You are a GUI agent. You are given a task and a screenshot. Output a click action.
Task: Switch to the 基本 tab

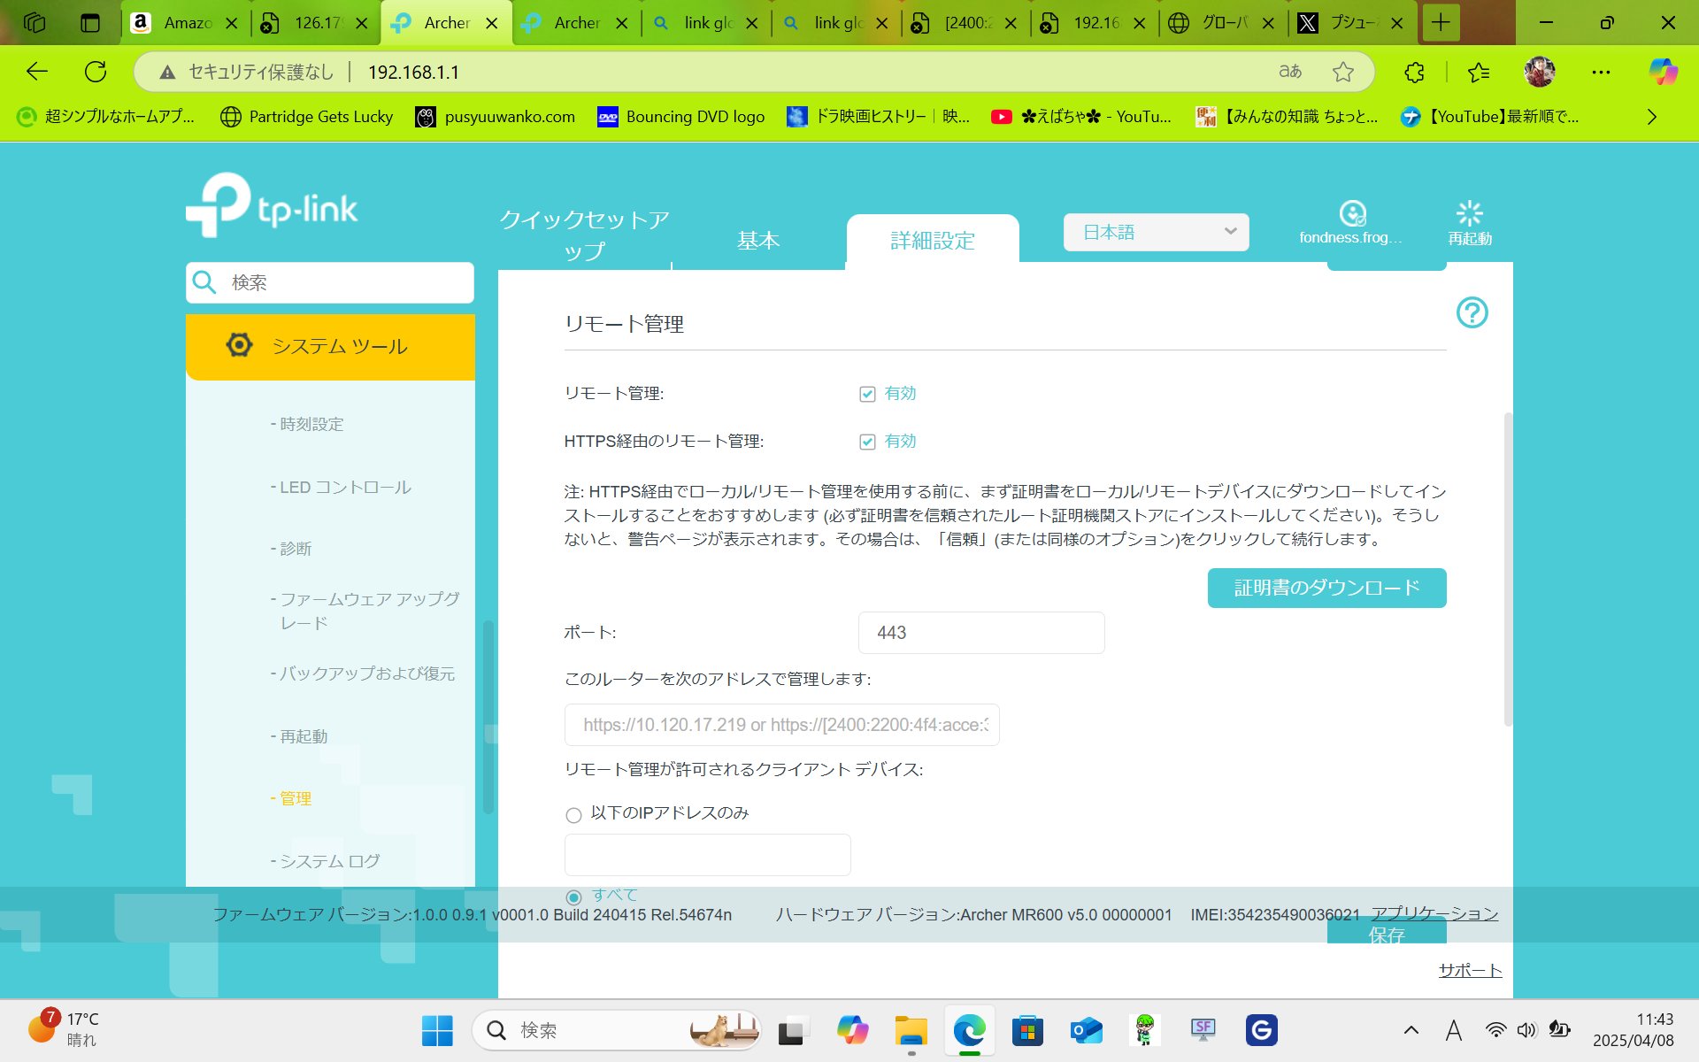[x=757, y=239]
